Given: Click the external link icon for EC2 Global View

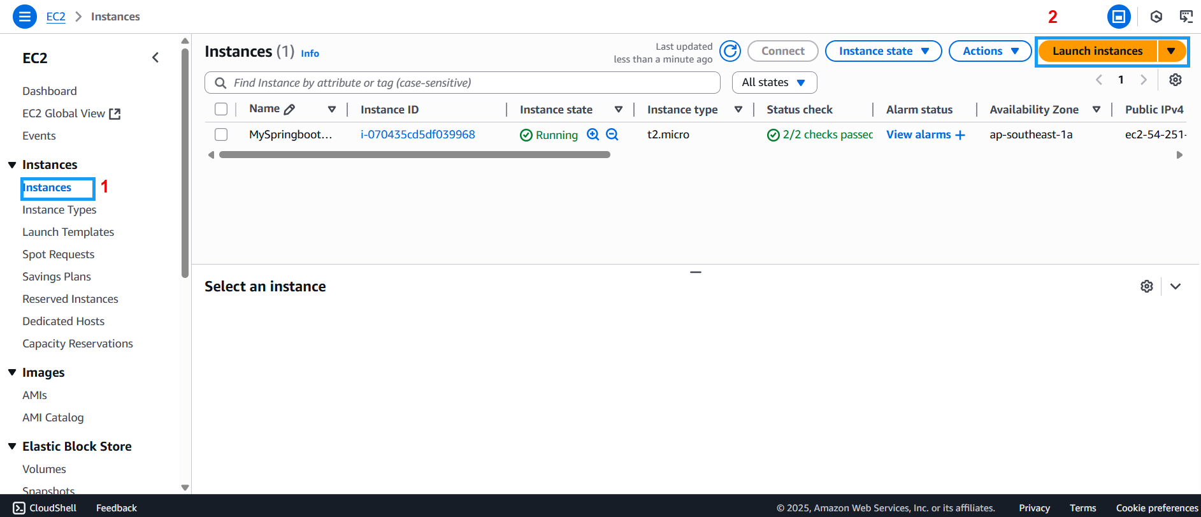Looking at the screenshot, I should 115,113.
